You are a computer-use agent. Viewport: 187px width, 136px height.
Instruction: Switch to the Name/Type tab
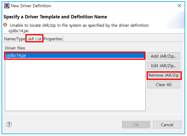click(15, 39)
